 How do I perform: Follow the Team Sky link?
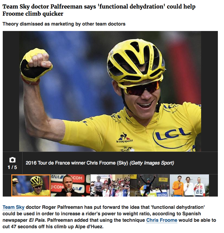click(14, 207)
